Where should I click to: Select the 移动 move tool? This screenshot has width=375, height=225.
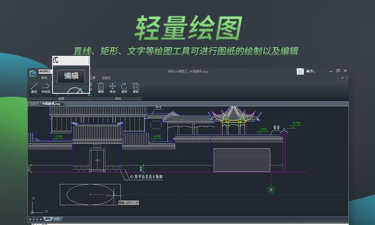(112, 88)
